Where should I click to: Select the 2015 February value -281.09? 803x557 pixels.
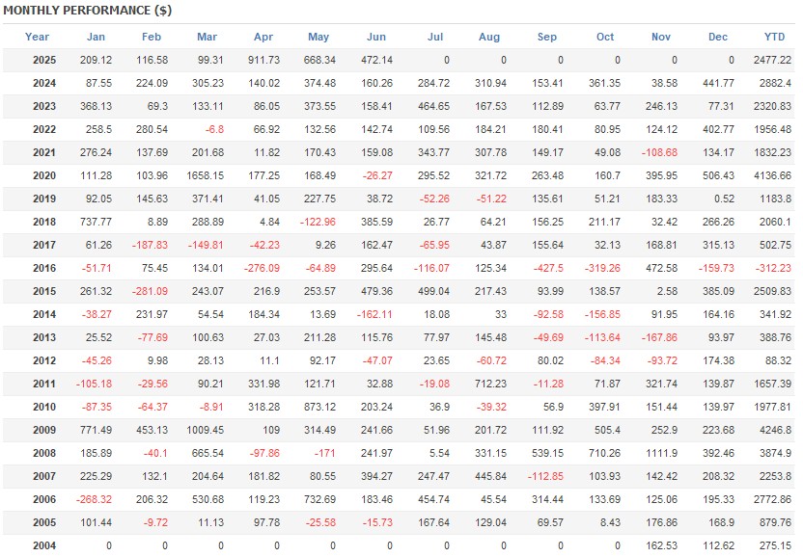[x=150, y=291]
